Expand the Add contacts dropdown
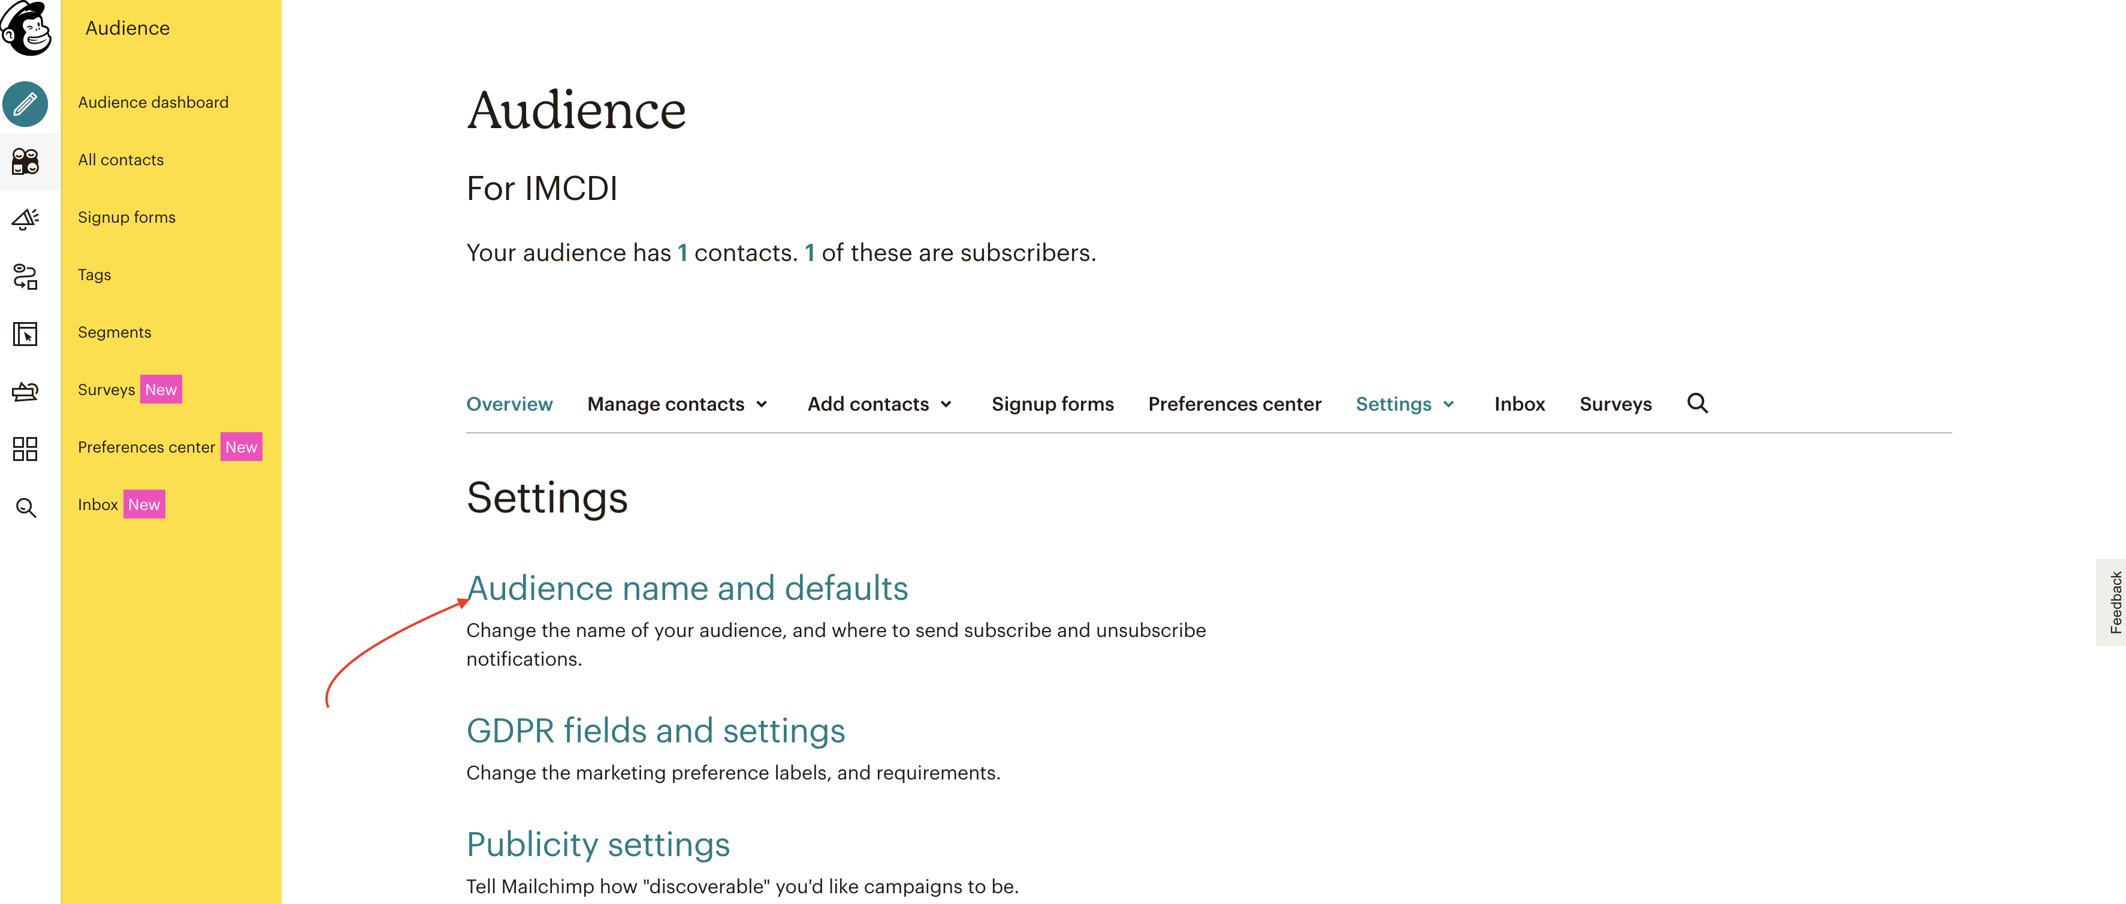Screen dimensions: 2126x904 click(880, 404)
